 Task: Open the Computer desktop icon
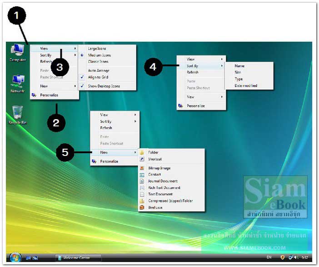pyautogui.click(x=18, y=52)
